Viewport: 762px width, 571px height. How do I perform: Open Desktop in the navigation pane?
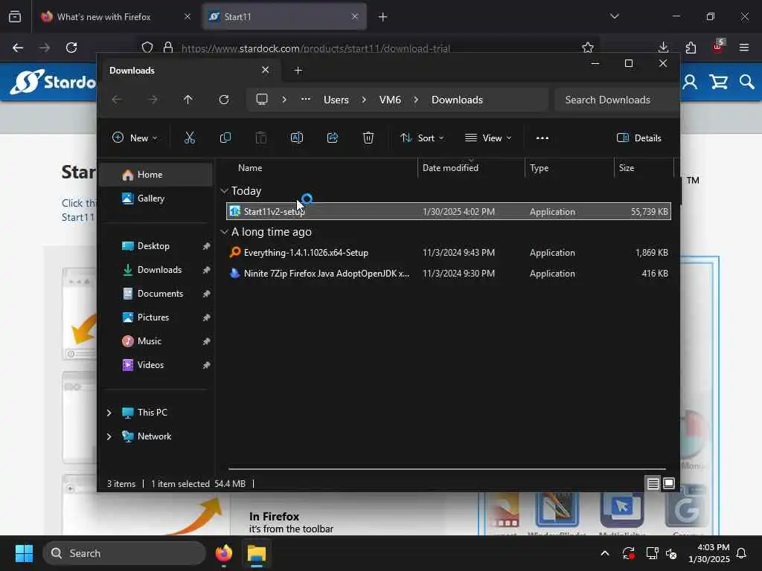coord(156,246)
